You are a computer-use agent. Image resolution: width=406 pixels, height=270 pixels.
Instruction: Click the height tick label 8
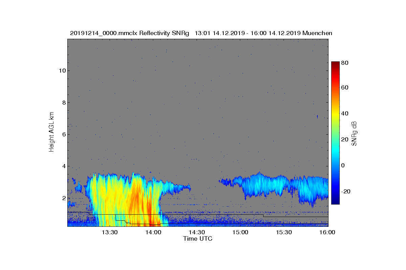click(64, 103)
